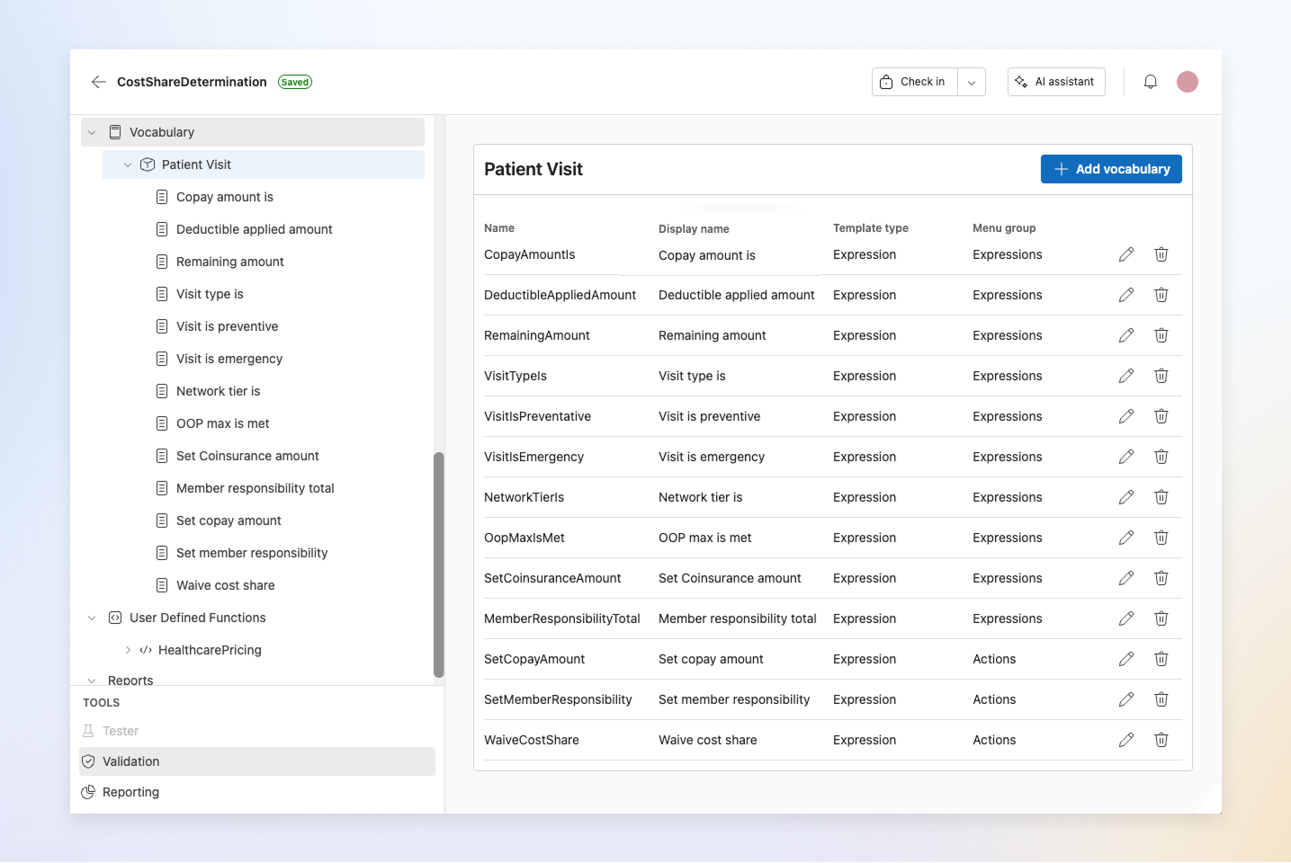
Task: Open the notifications bell
Action: 1150,81
